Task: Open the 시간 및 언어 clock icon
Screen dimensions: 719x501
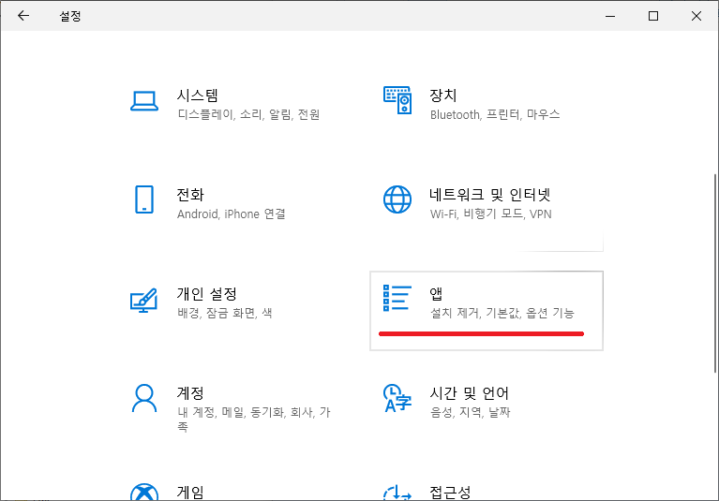Action: coord(397,398)
